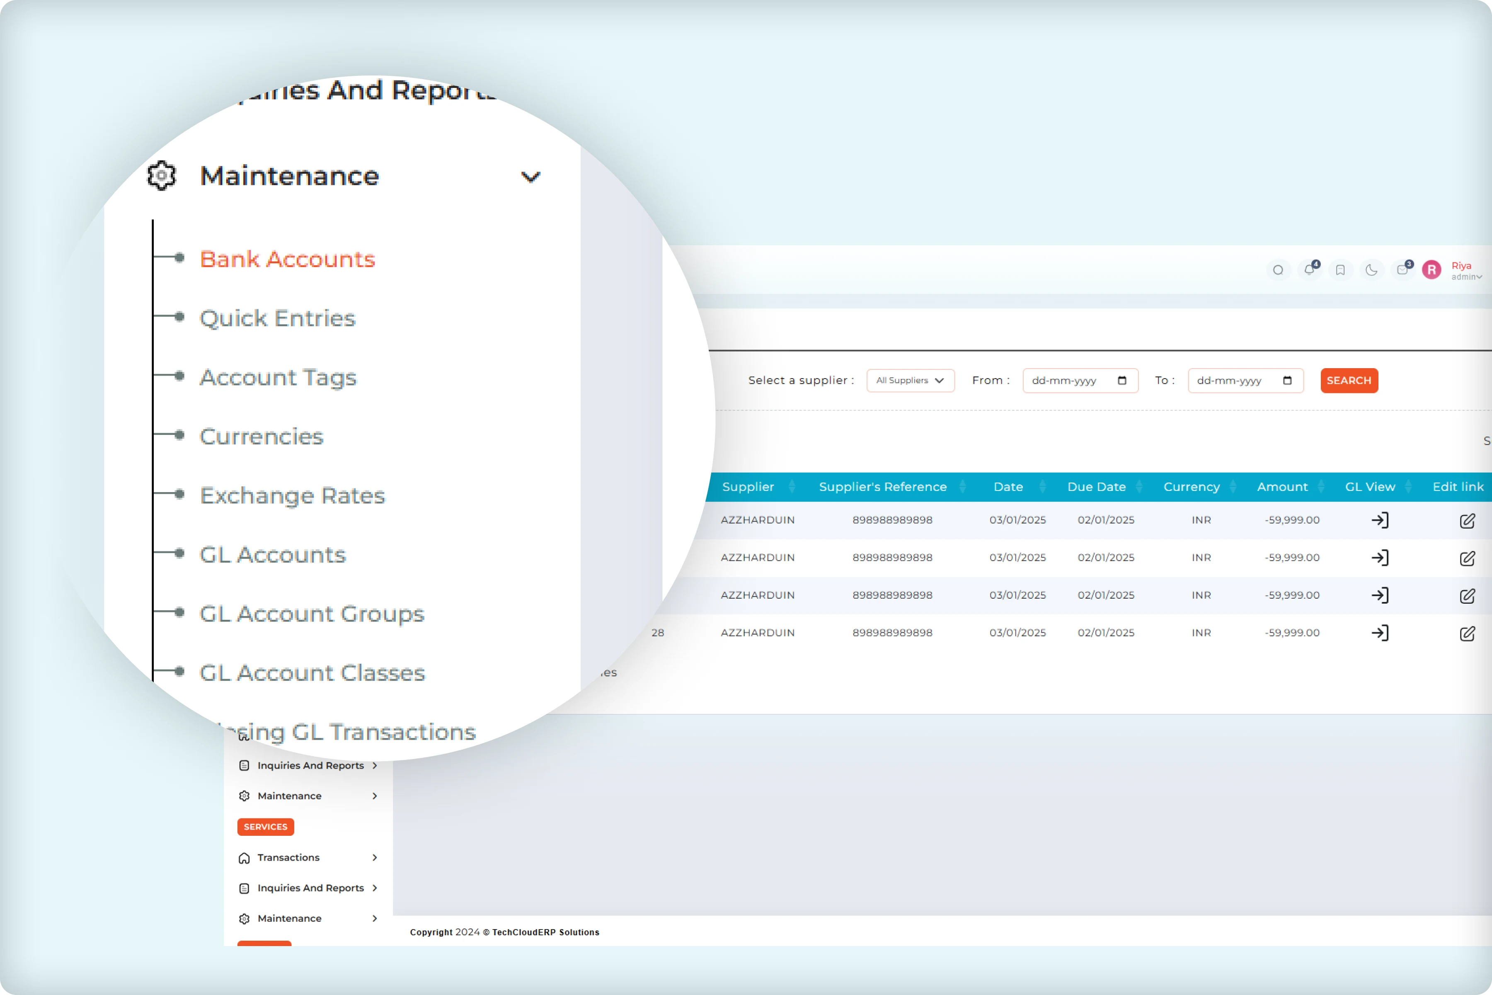1492x995 pixels.
Task: Toggle dark mode with moon icon
Action: (x=1371, y=270)
